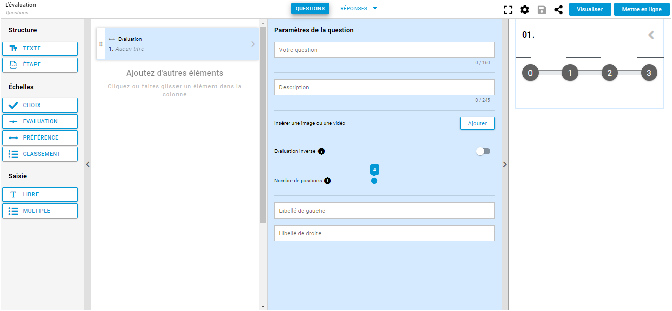Select rating position 0 in preview
The width and height of the screenshot is (672, 311).
(530, 73)
